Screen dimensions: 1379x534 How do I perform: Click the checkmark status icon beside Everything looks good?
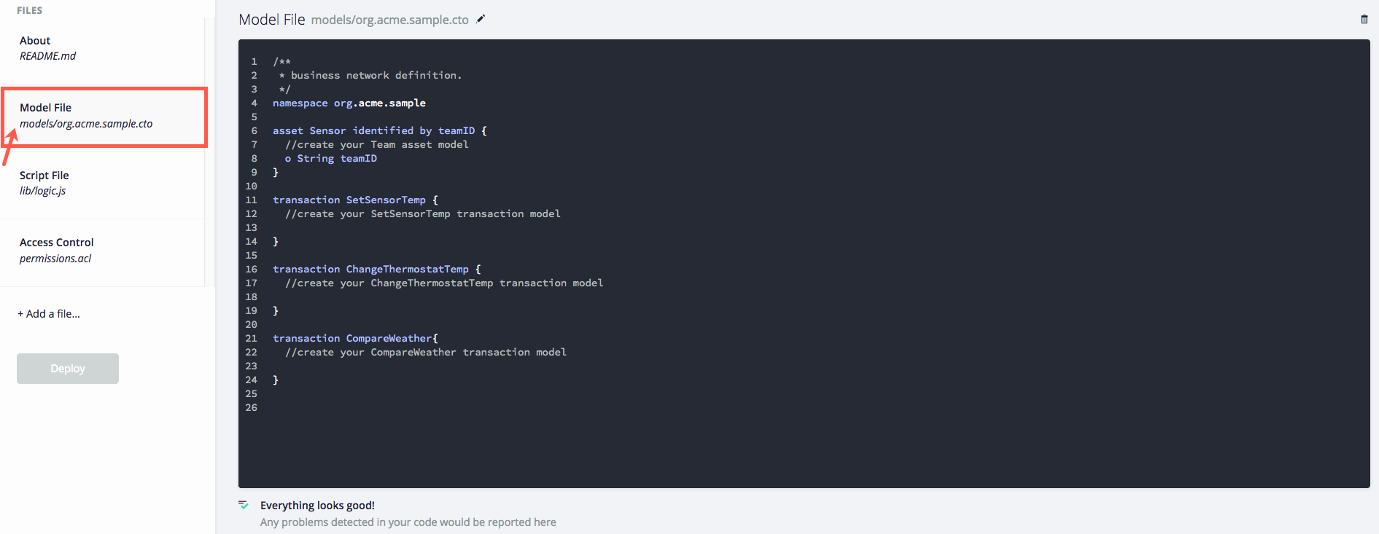tap(244, 505)
